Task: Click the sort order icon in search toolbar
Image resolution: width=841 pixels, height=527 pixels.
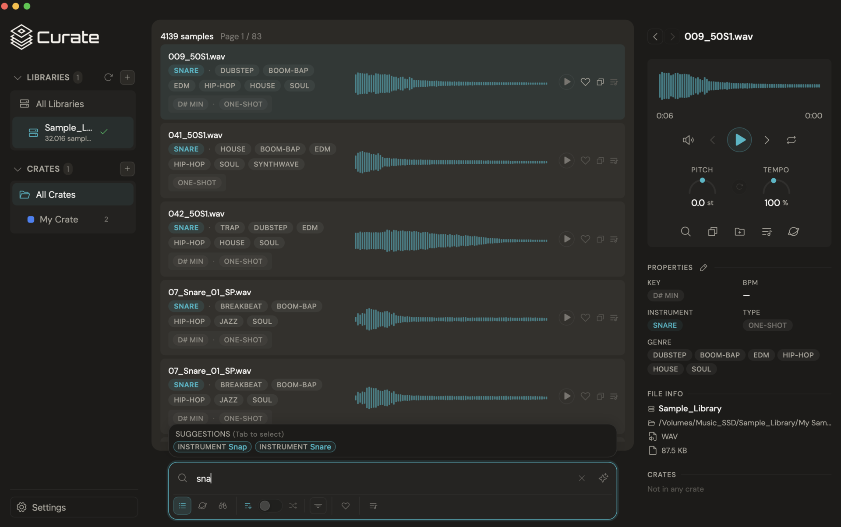Action: click(x=248, y=506)
